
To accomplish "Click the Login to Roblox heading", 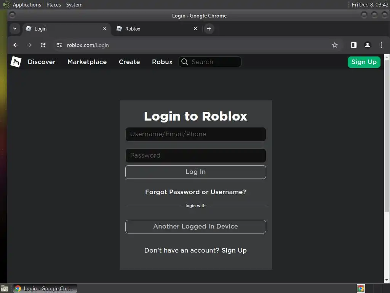I will [x=195, y=116].
